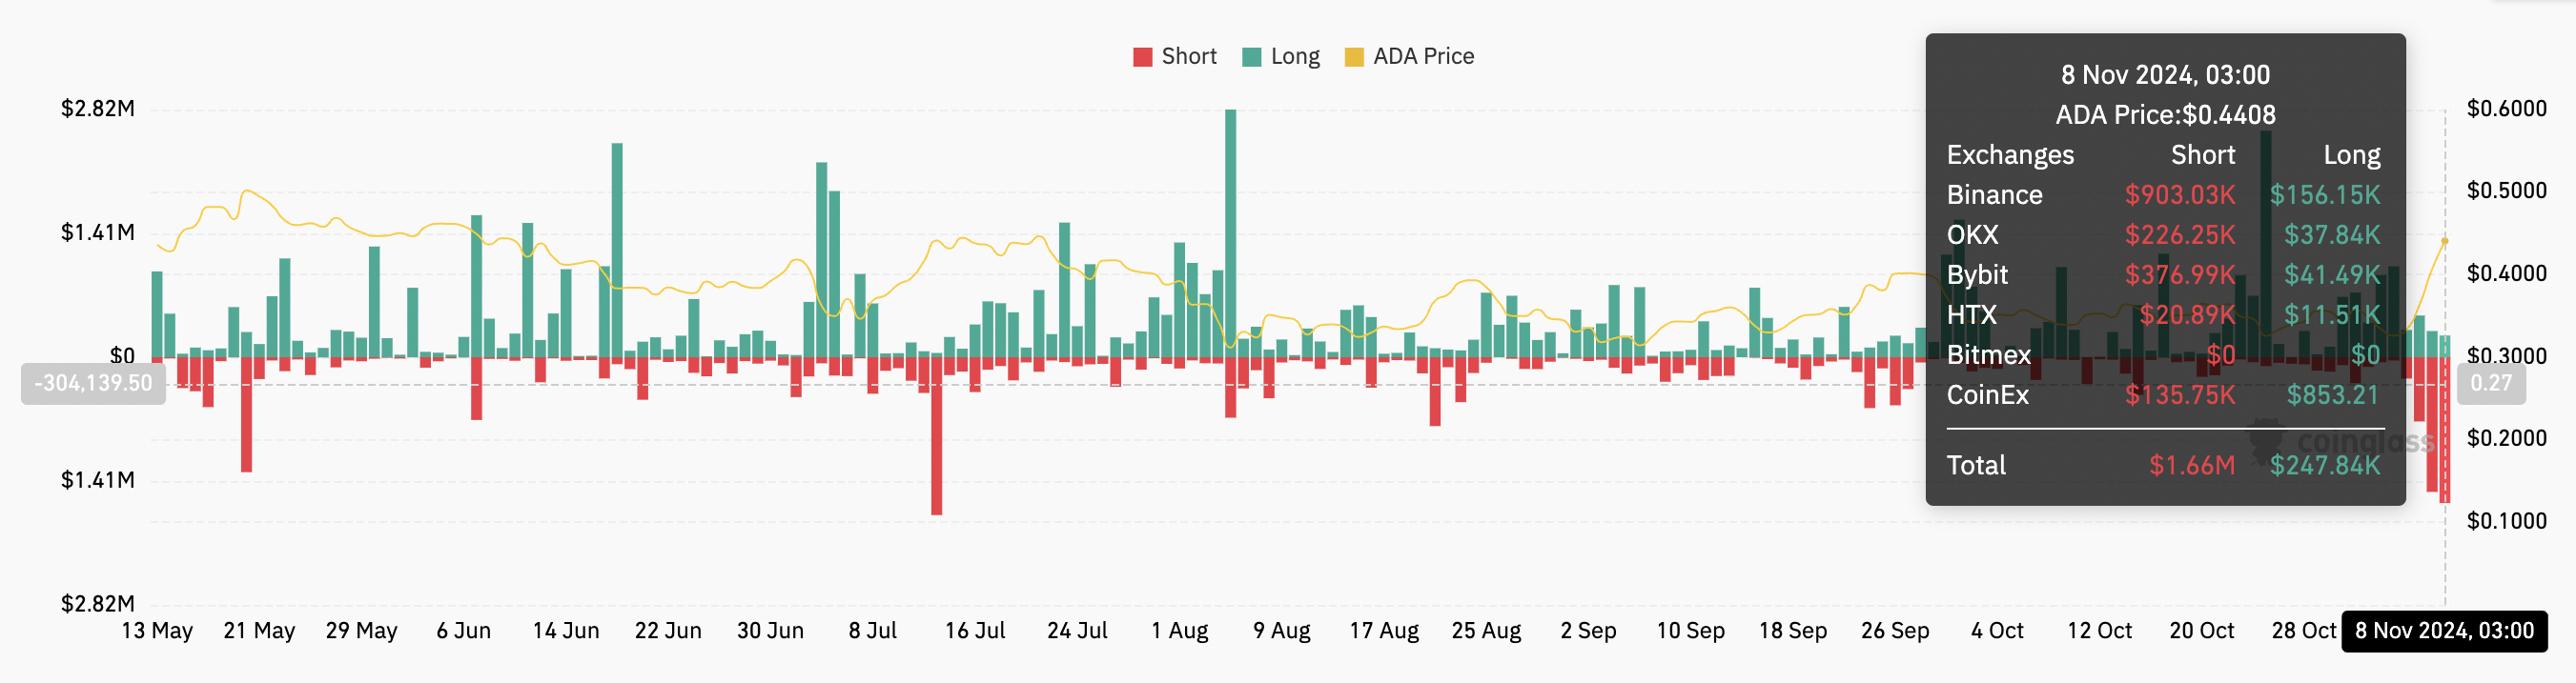Viewport: 2576px width, 683px height.
Task: Click the $0.6000 price axis label
Action: (2506, 109)
